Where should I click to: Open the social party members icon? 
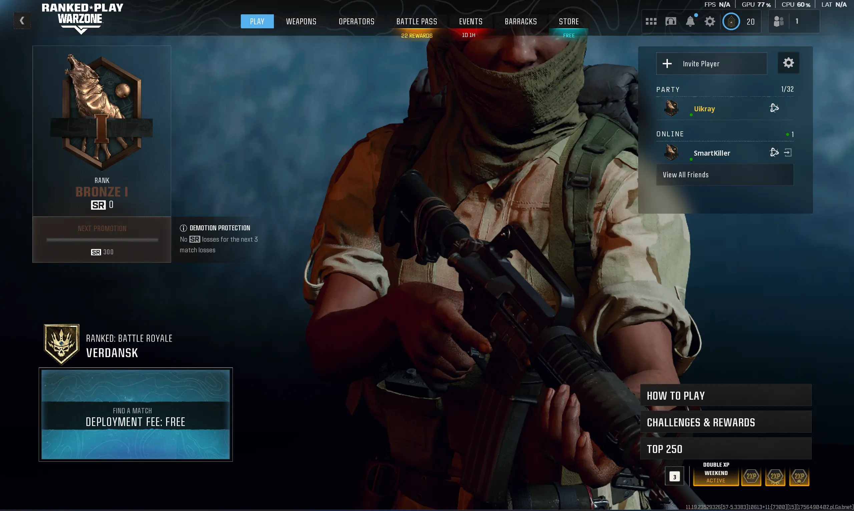779,21
